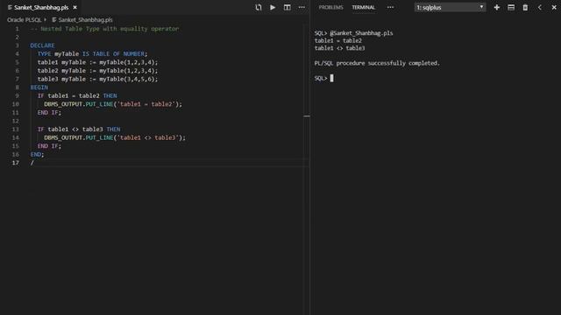
Task: Click the SQL> prompt cursor in terminal
Action: tap(331, 78)
